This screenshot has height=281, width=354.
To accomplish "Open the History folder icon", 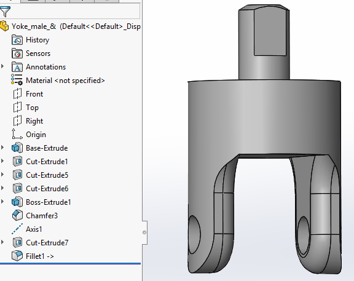I will [x=17, y=40].
